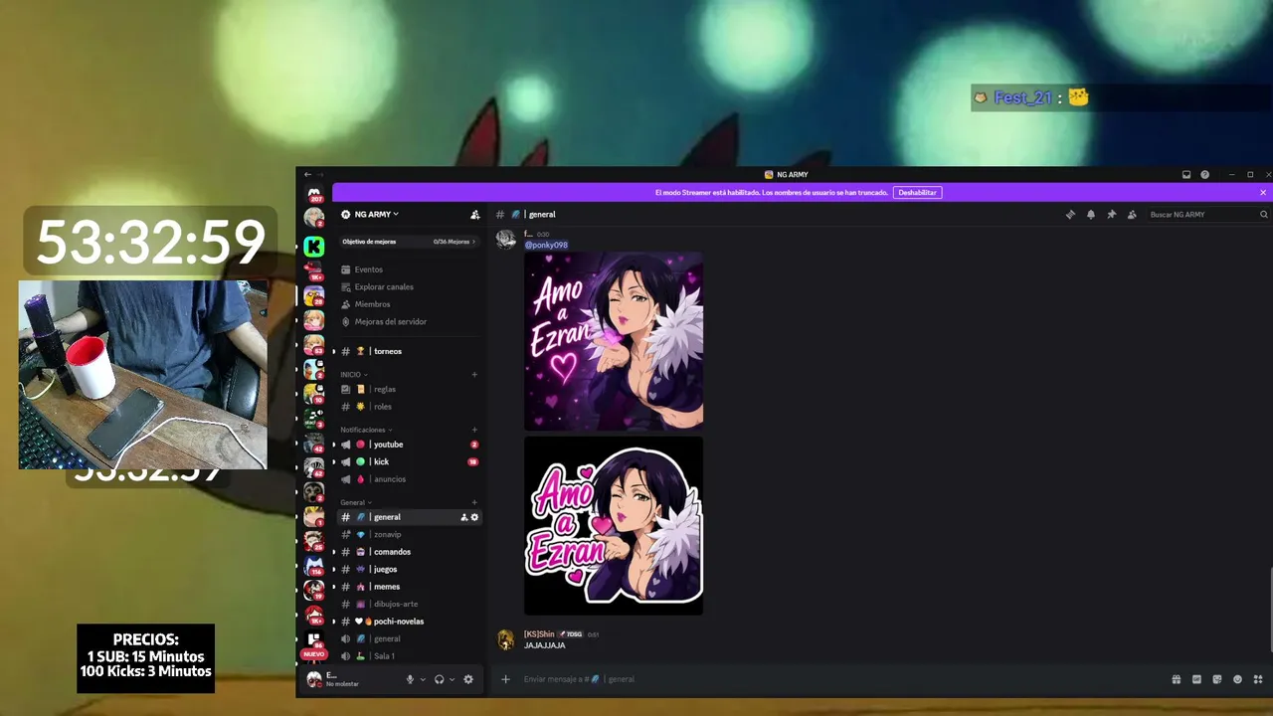Join the general voice channel
Viewport: 1273px width, 716px height.
410,639
